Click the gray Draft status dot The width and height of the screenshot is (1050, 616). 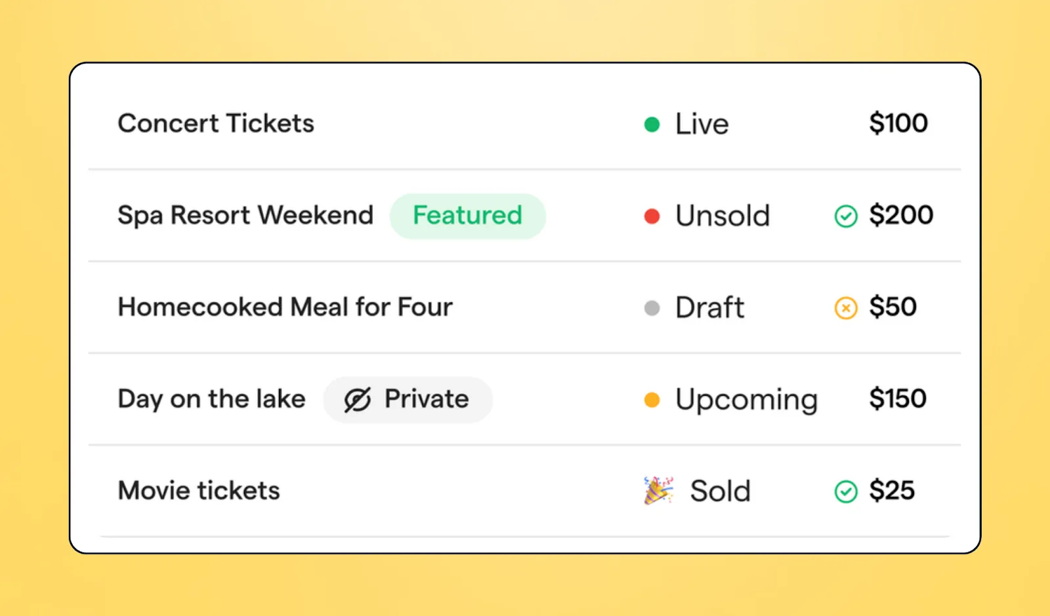point(652,308)
